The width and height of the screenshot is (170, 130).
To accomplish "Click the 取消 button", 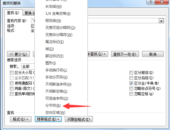I will coord(153,54).
